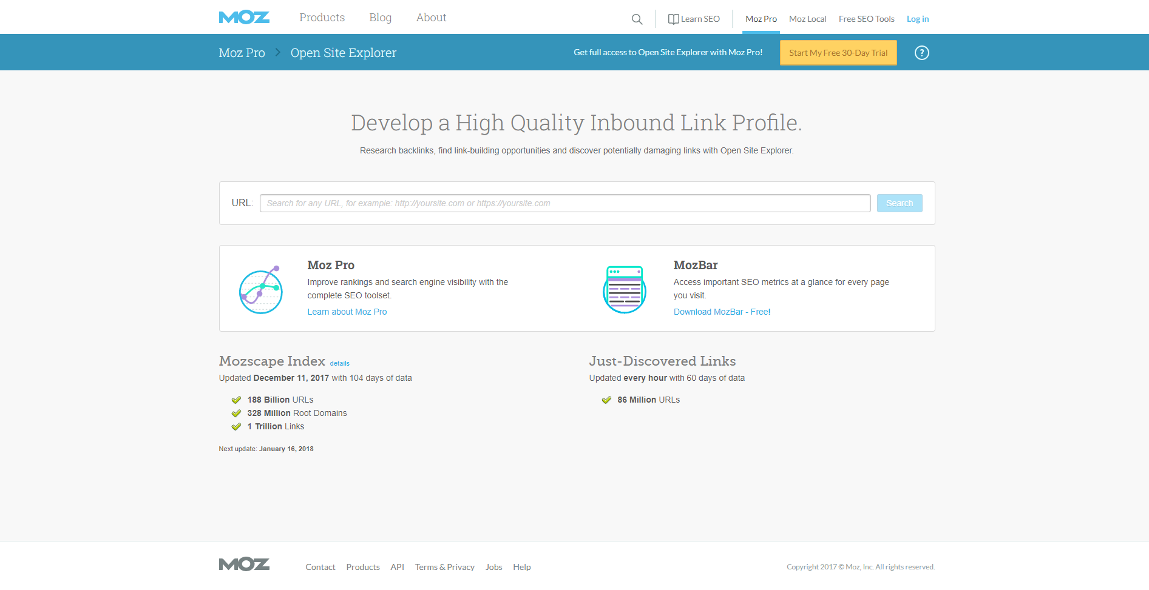Screen dimensions: 1149x590
Task: Open the footer Help link
Action: point(521,567)
